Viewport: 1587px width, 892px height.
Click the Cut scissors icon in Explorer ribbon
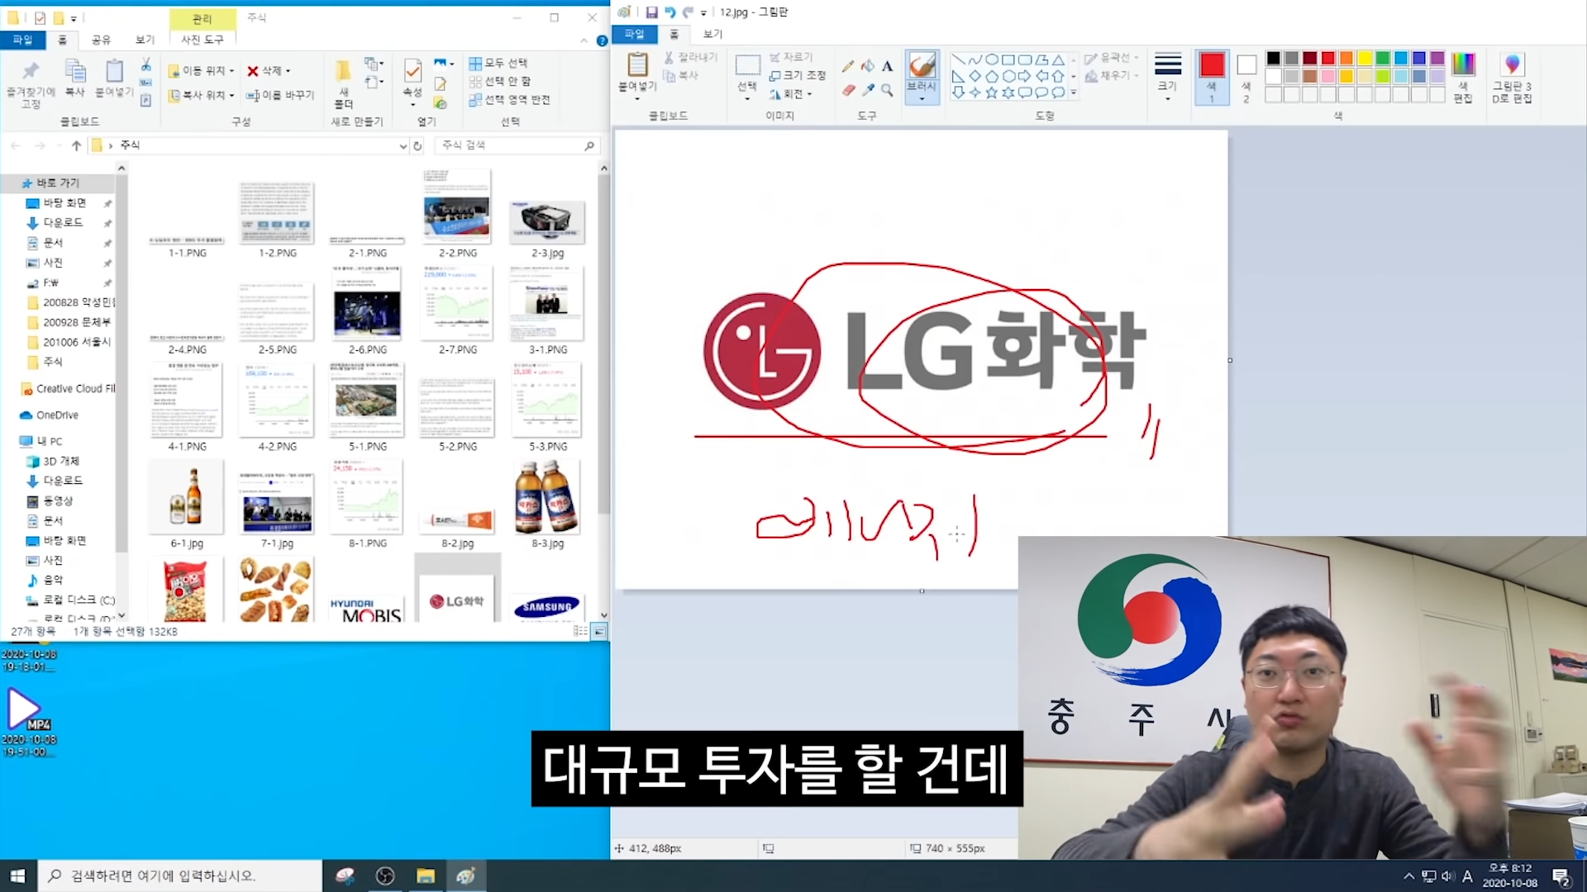[x=145, y=64]
